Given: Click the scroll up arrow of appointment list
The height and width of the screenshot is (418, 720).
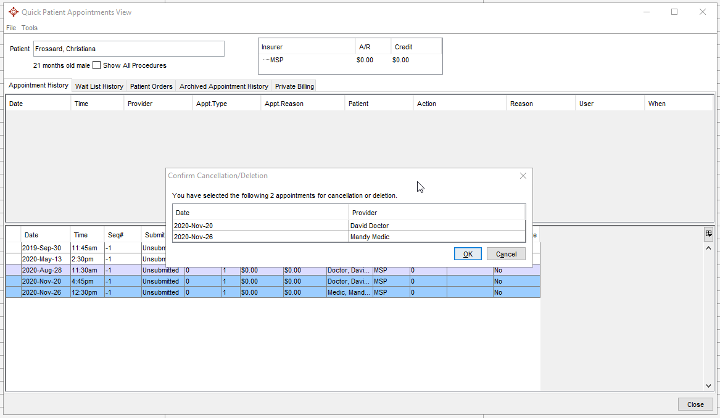Looking at the screenshot, I should (x=708, y=248).
